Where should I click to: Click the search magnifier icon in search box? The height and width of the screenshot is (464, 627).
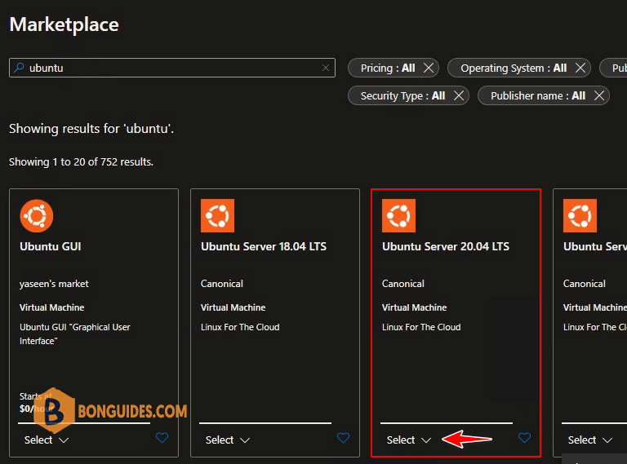[19, 68]
